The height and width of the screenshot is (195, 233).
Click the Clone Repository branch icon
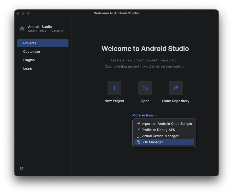(x=176, y=88)
